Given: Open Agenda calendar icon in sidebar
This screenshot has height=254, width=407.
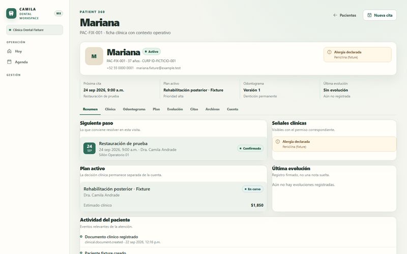Looking at the screenshot, I should (x=9, y=61).
